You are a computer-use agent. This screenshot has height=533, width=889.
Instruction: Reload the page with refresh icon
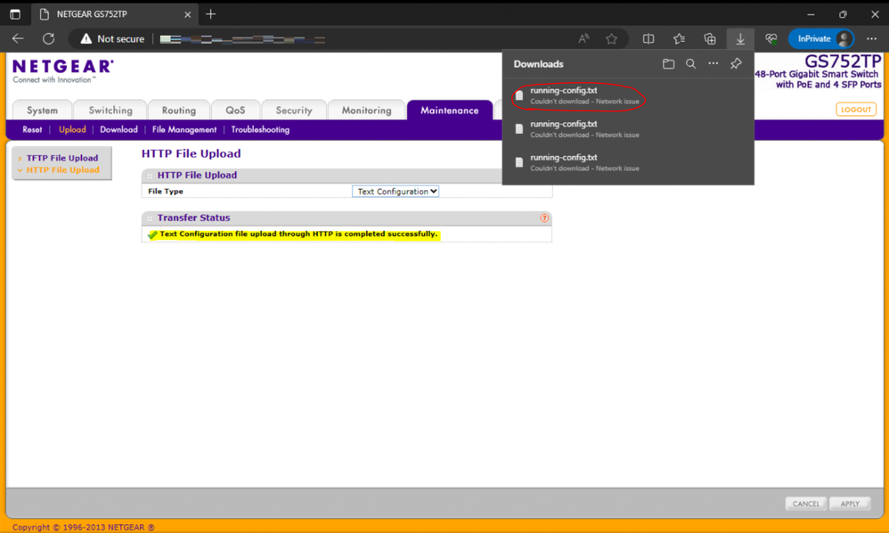point(49,38)
